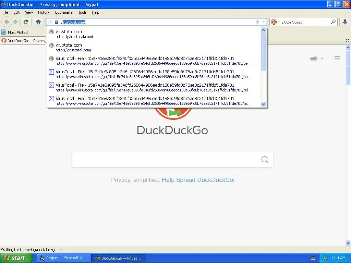Choose the https://virustotal.com/ suggestion
Viewport: 351px width, 263px height.
154,34
